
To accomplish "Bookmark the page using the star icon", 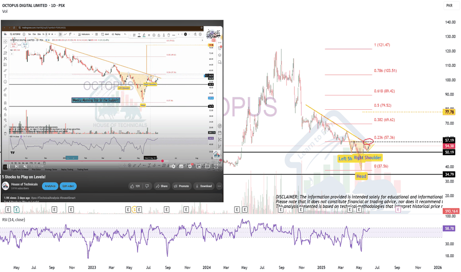I will (202, 28).
